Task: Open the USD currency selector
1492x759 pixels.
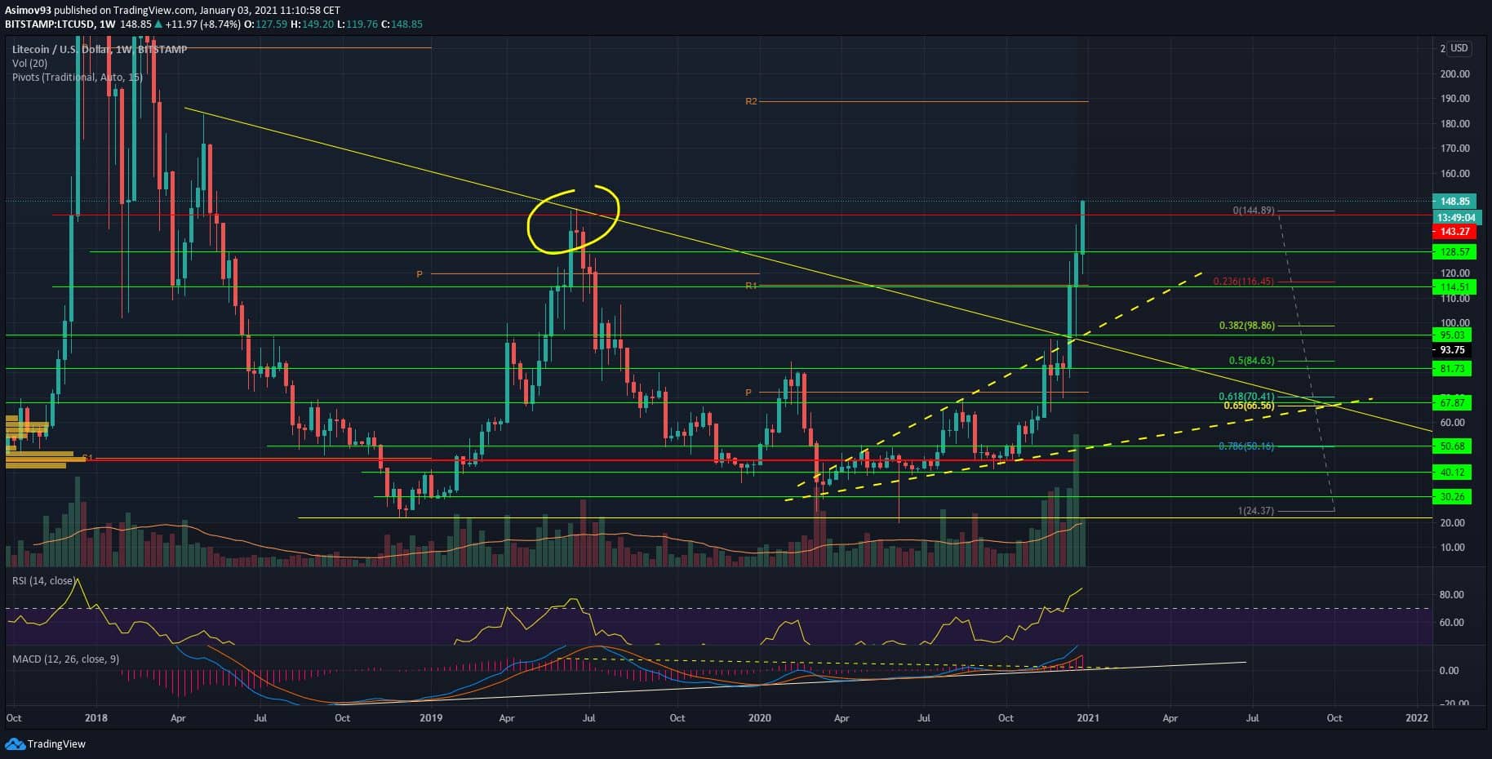Action: [1459, 48]
